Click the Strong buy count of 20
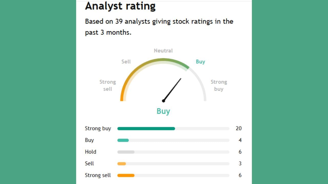This screenshot has width=328, height=184. [239, 128]
